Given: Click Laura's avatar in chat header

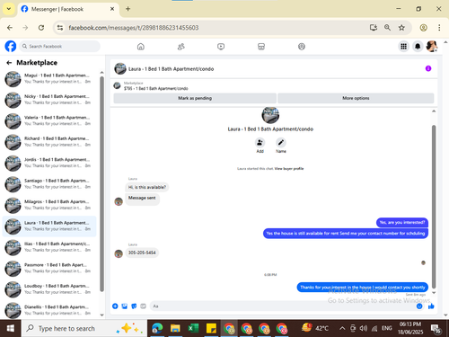Looking at the screenshot, I should (120, 68).
